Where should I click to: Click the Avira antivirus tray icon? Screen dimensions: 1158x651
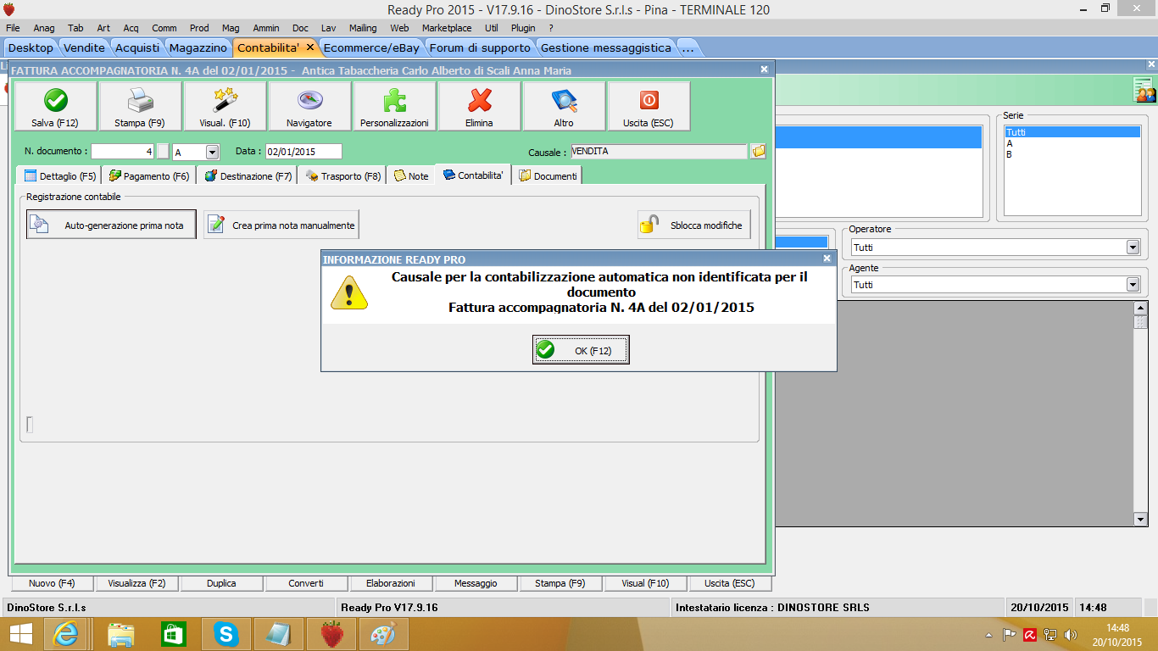pos(1030,634)
